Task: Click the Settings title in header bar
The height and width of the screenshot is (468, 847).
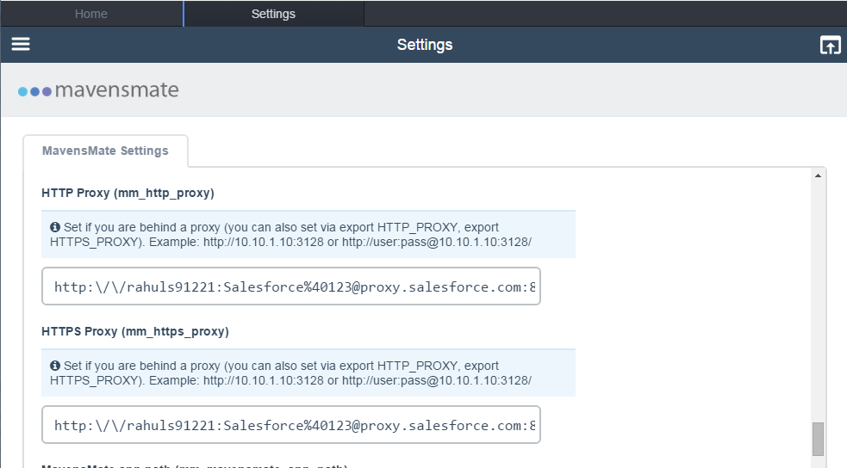Action: [x=425, y=45]
